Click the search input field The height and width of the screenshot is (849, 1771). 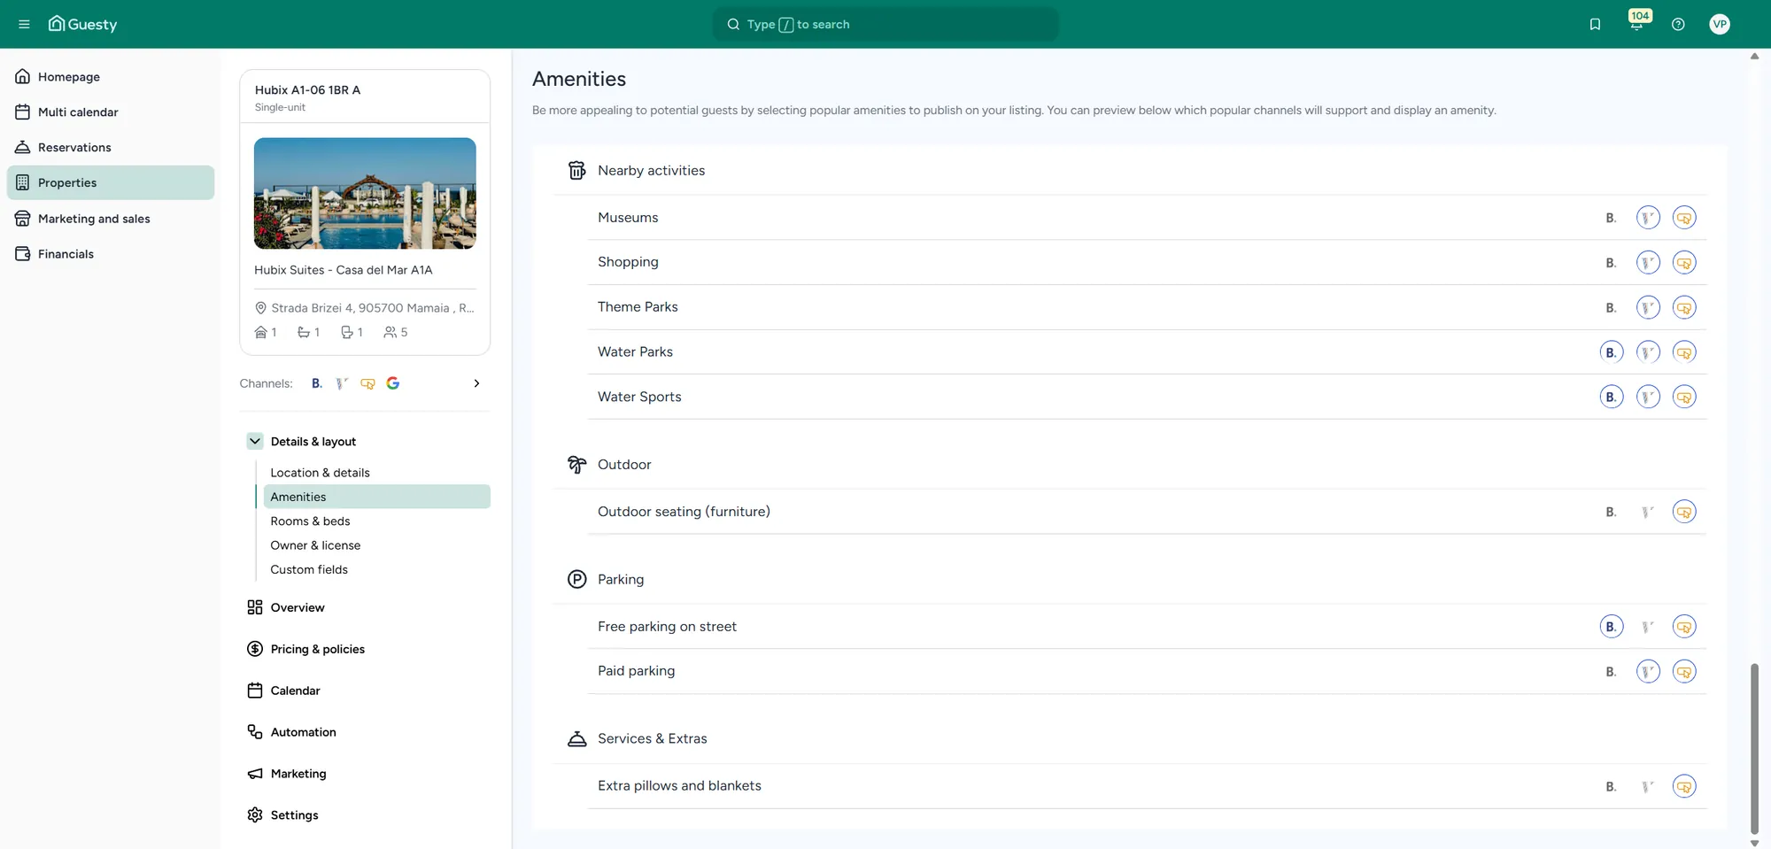885,24
